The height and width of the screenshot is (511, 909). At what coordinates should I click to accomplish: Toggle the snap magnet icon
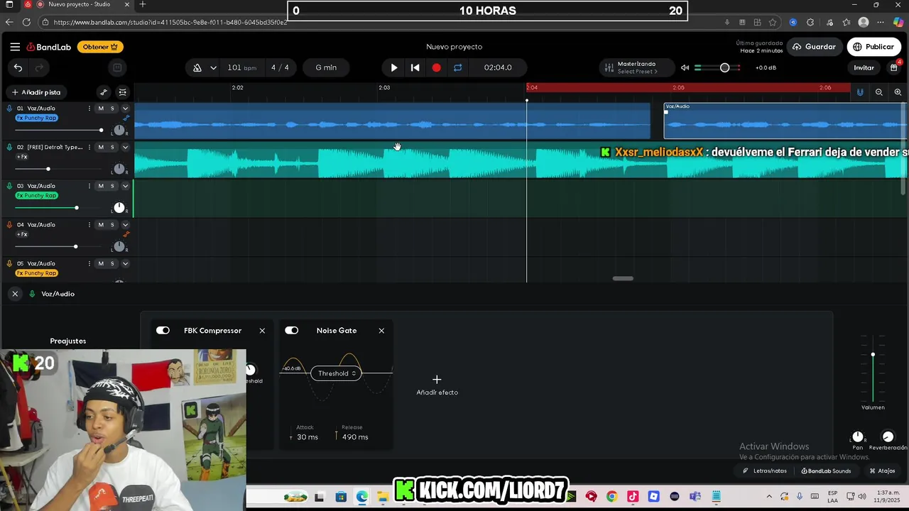860,92
